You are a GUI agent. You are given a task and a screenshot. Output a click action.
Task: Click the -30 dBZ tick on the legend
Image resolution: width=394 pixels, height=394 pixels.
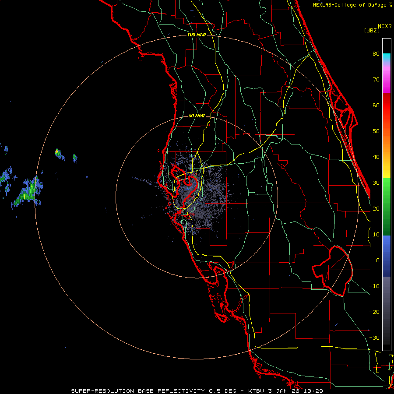pos(374,338)
